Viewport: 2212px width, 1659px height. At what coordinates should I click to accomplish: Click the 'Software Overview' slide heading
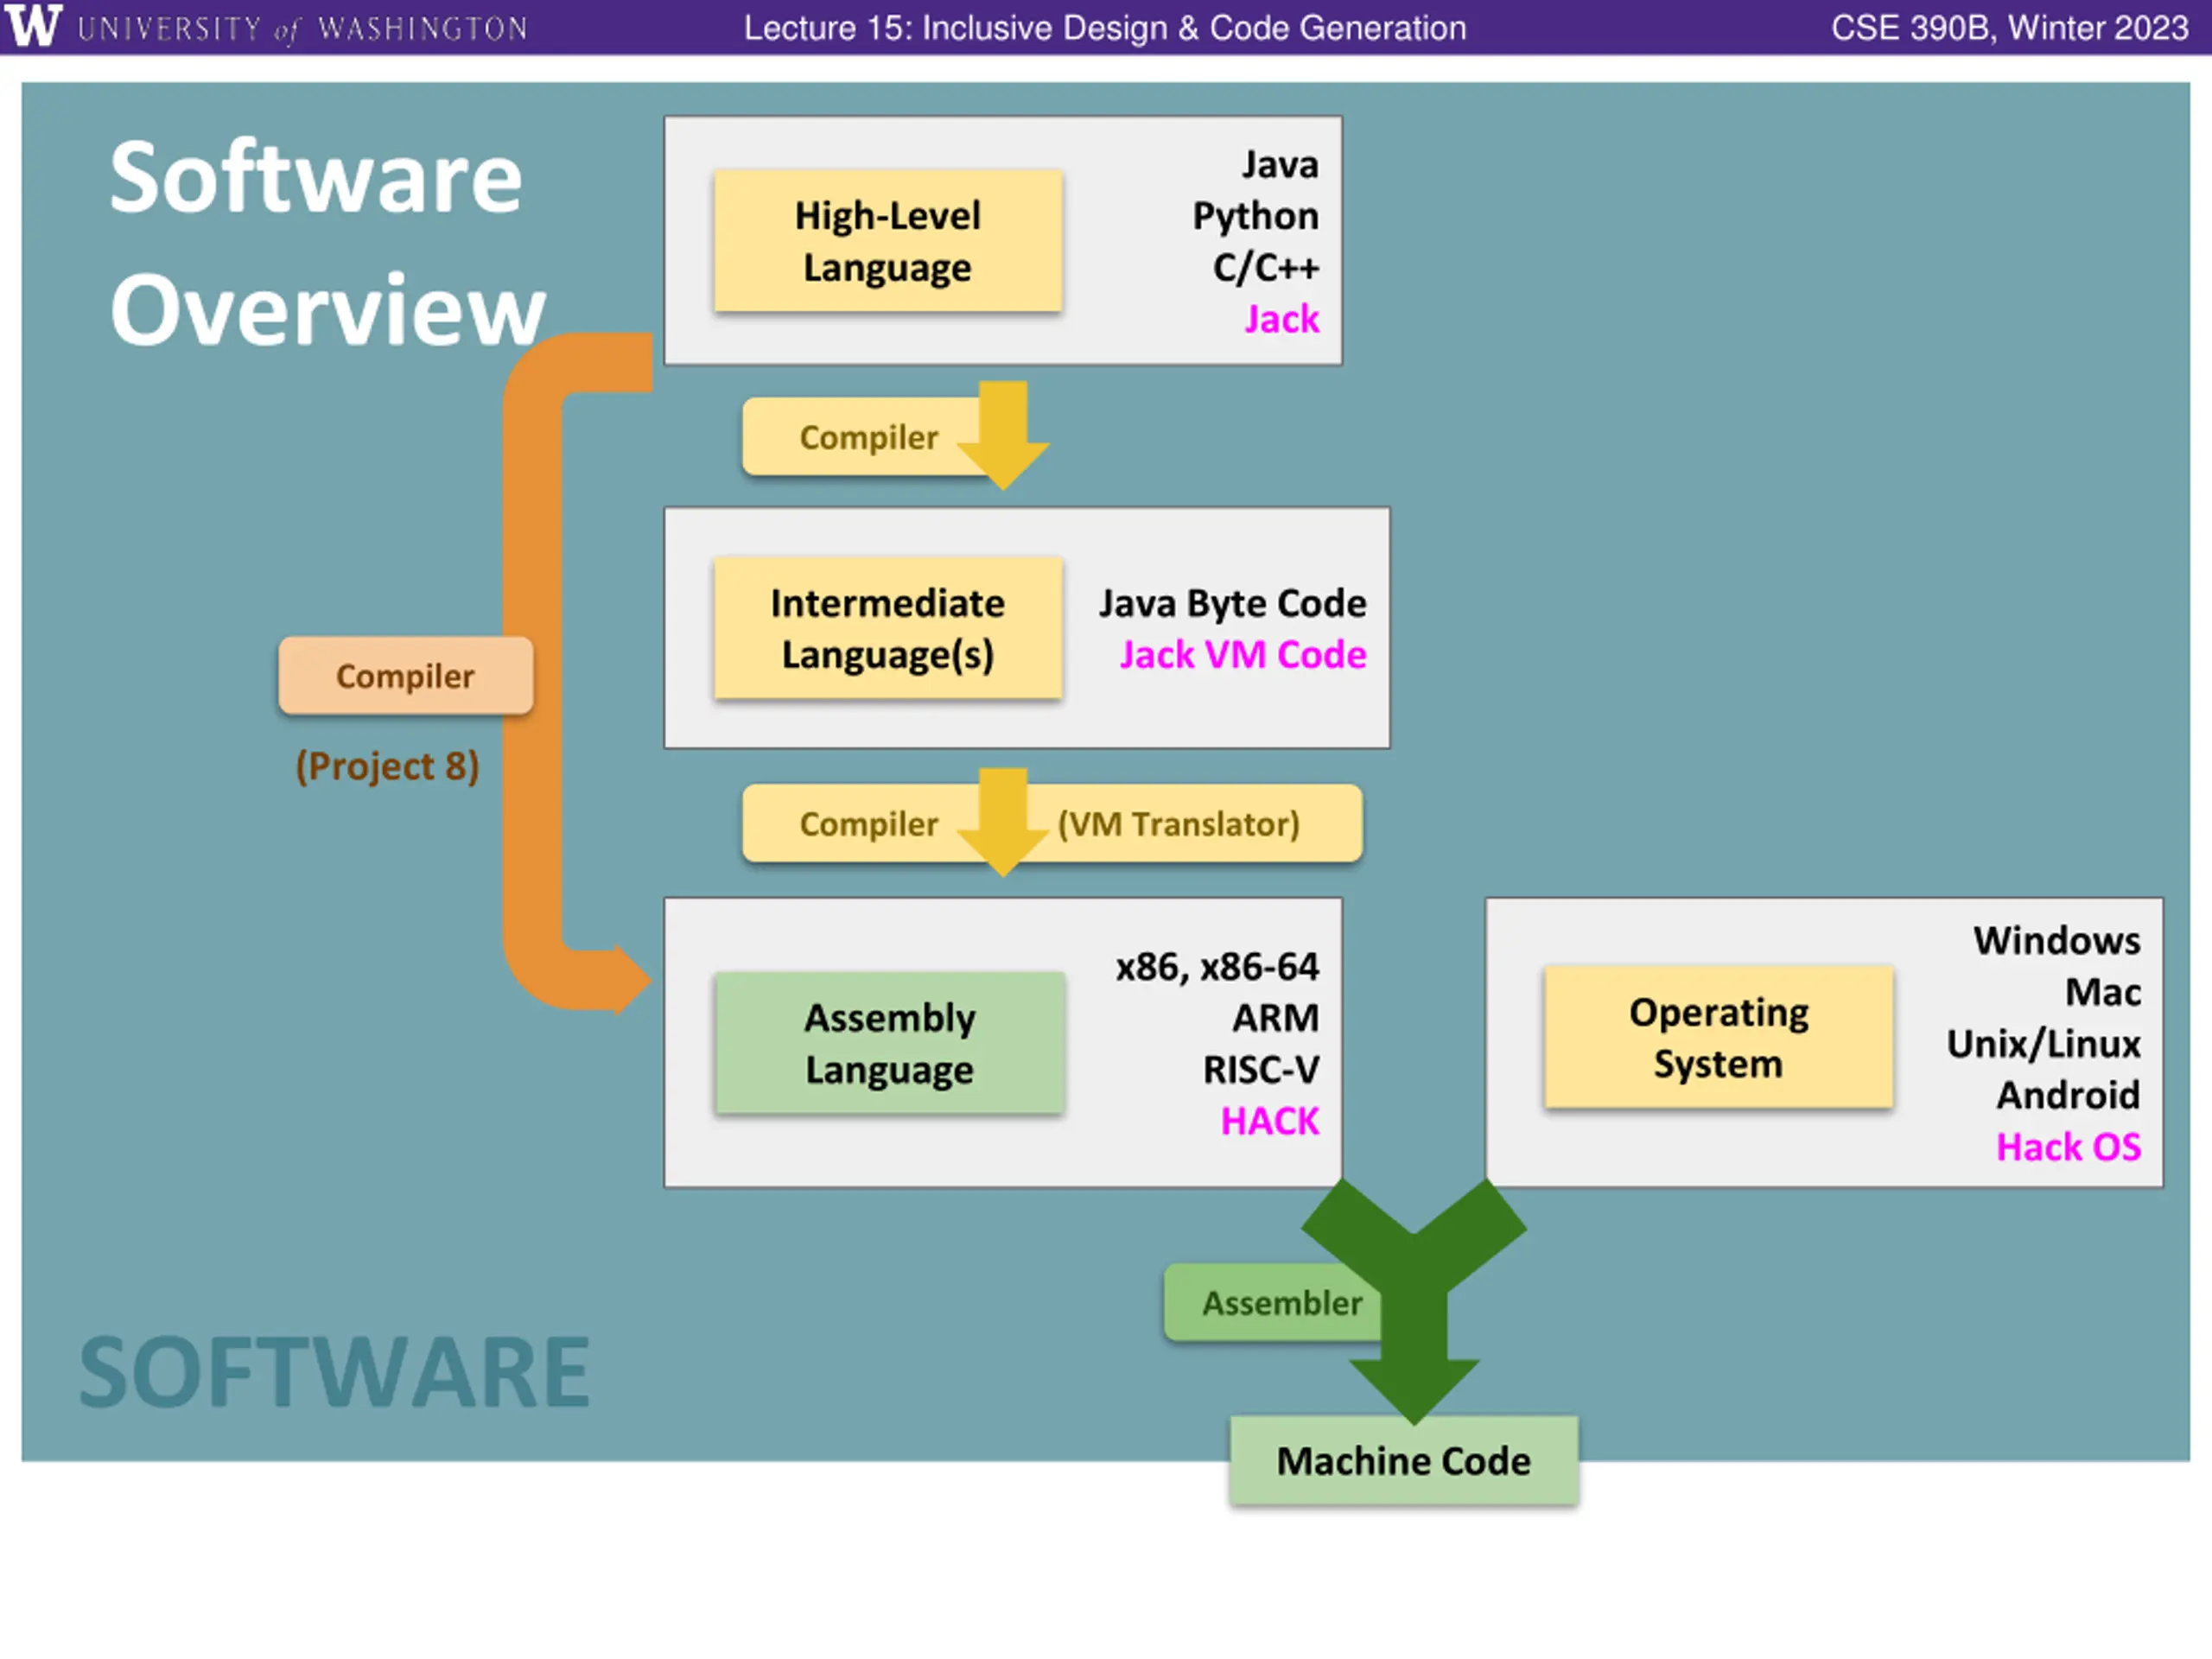pos(327,243)
